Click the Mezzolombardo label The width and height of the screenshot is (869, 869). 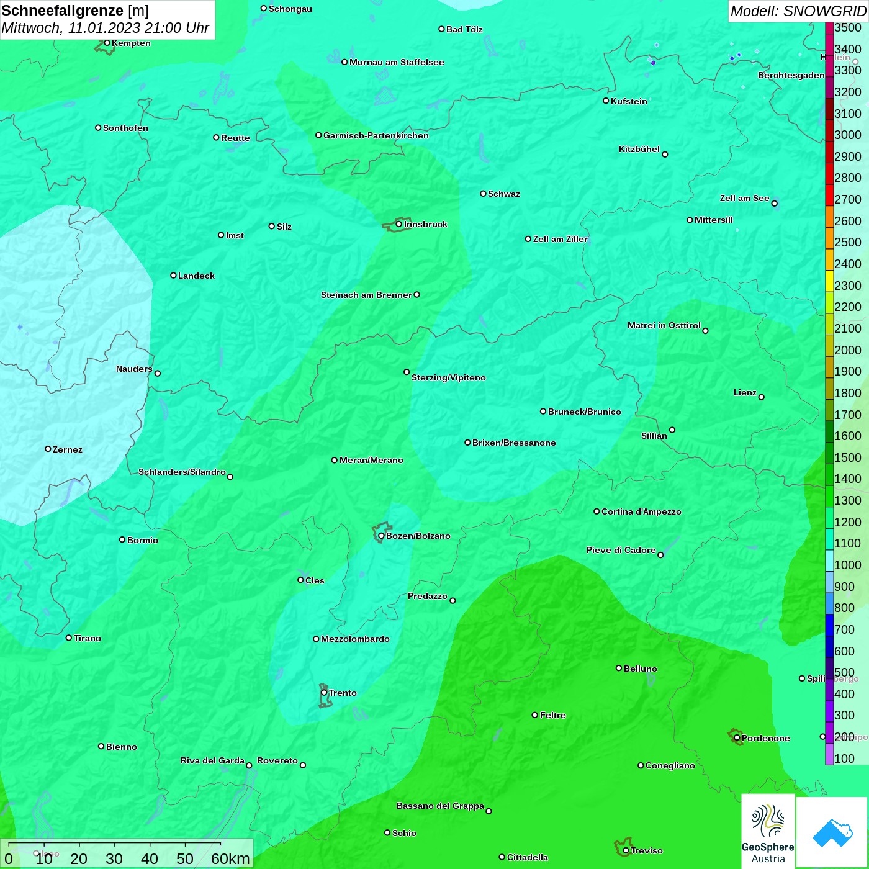point(355,639)
